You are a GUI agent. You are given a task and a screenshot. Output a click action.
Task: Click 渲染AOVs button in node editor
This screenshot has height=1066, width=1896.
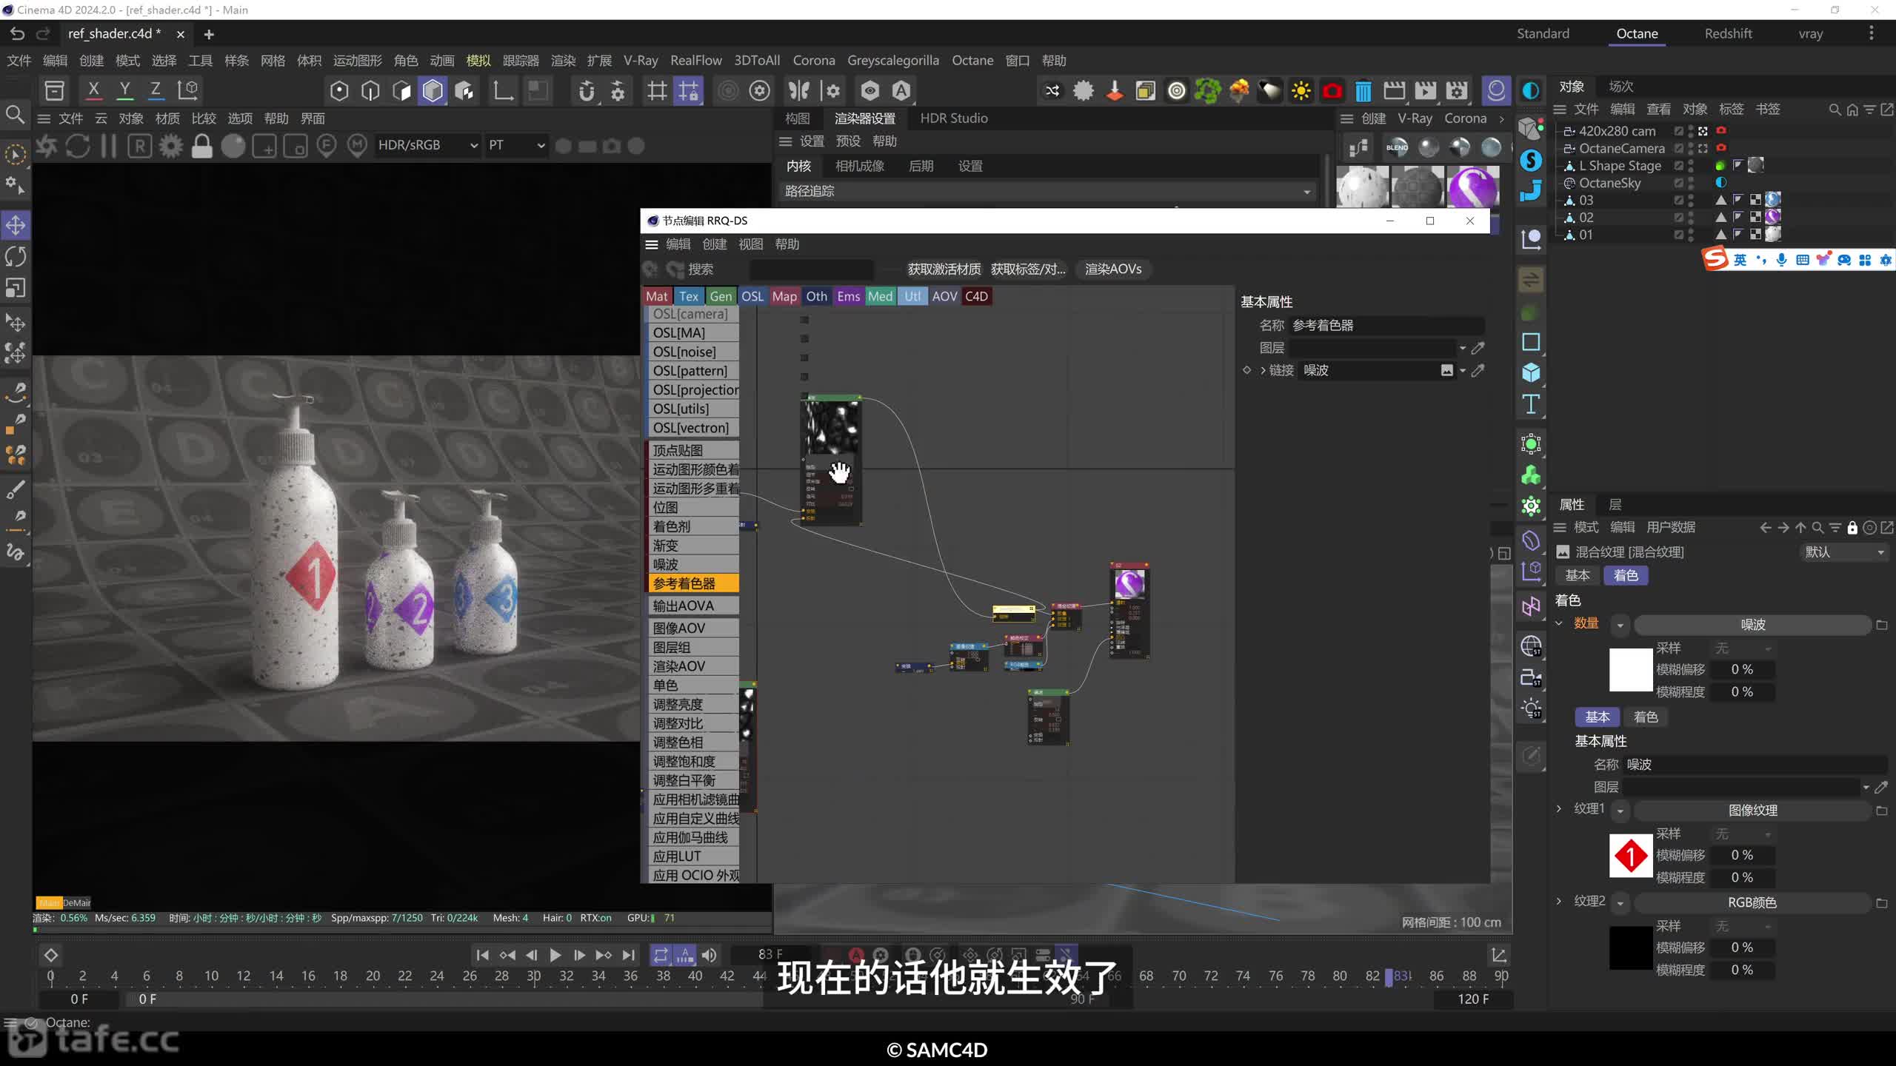1112,269
